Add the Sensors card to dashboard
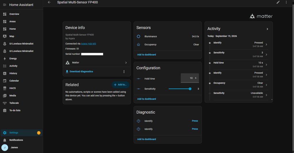Image resolution: width=294 pixels, height=153 pixels. pos(146,55)
